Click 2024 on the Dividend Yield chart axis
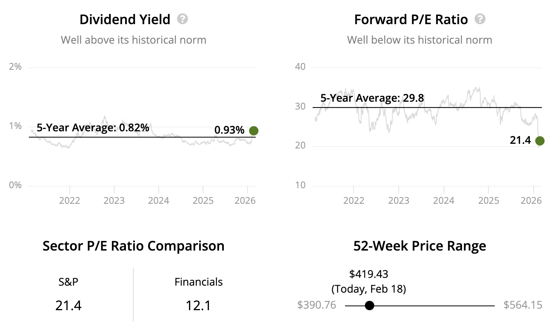Screen dimensions: 552x332 coord(159,200)
